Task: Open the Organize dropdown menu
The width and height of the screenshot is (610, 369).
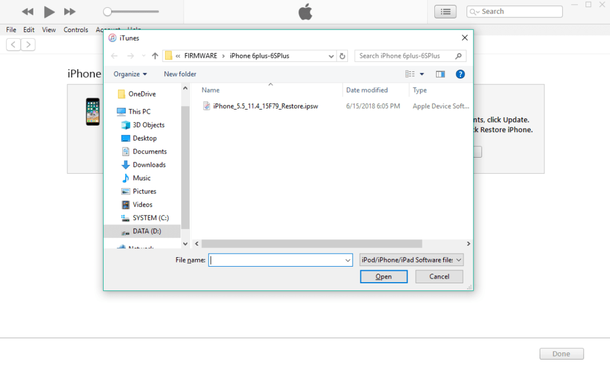Action: click(130, 74)
